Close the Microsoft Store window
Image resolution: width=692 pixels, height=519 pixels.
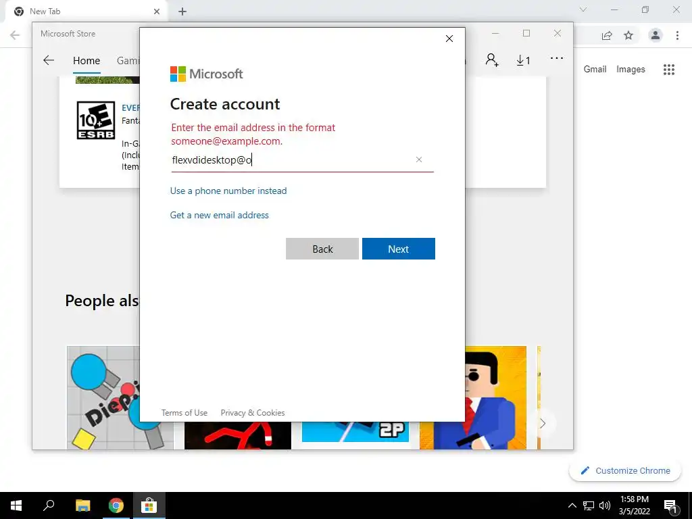pos(558,34)
